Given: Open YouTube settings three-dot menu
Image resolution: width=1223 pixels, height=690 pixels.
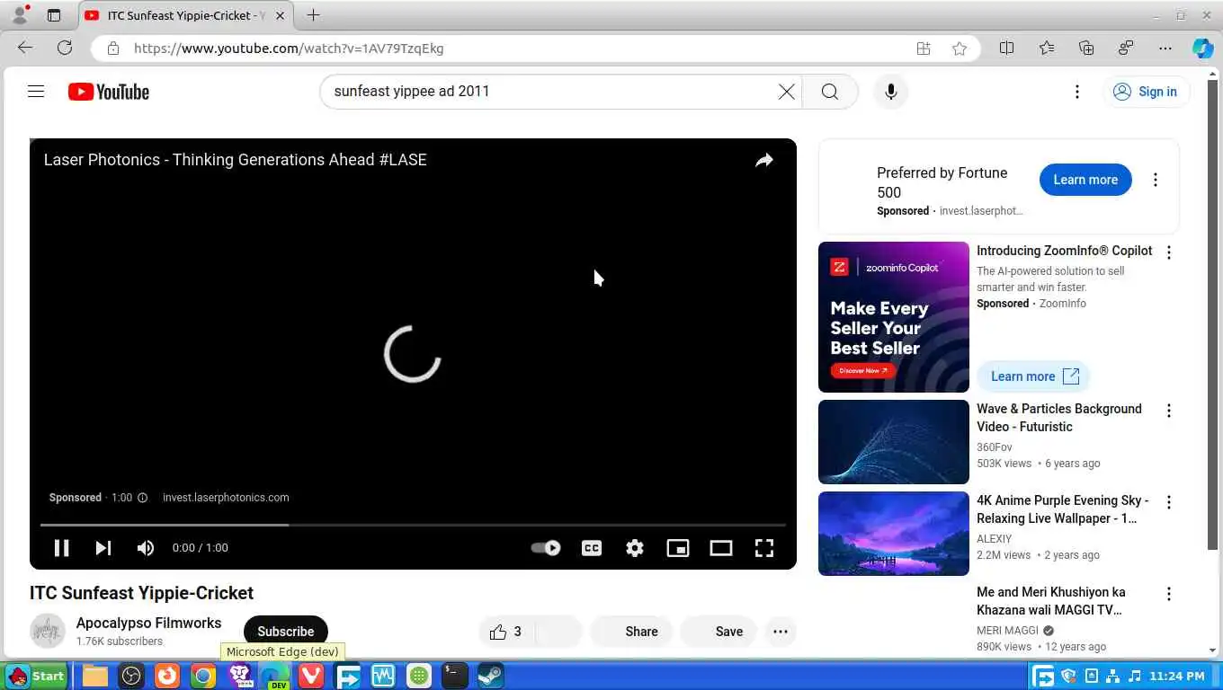Looking at the screenshot, I should (x=1076, y=92).
